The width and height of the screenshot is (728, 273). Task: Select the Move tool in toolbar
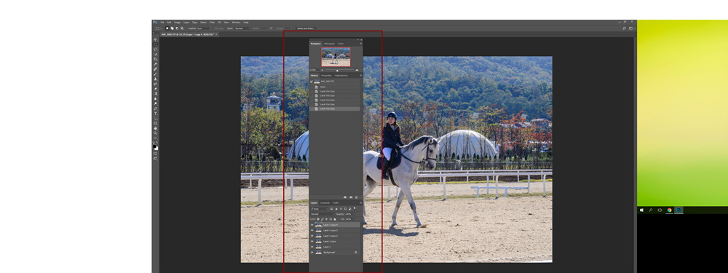tap(156, 39)
